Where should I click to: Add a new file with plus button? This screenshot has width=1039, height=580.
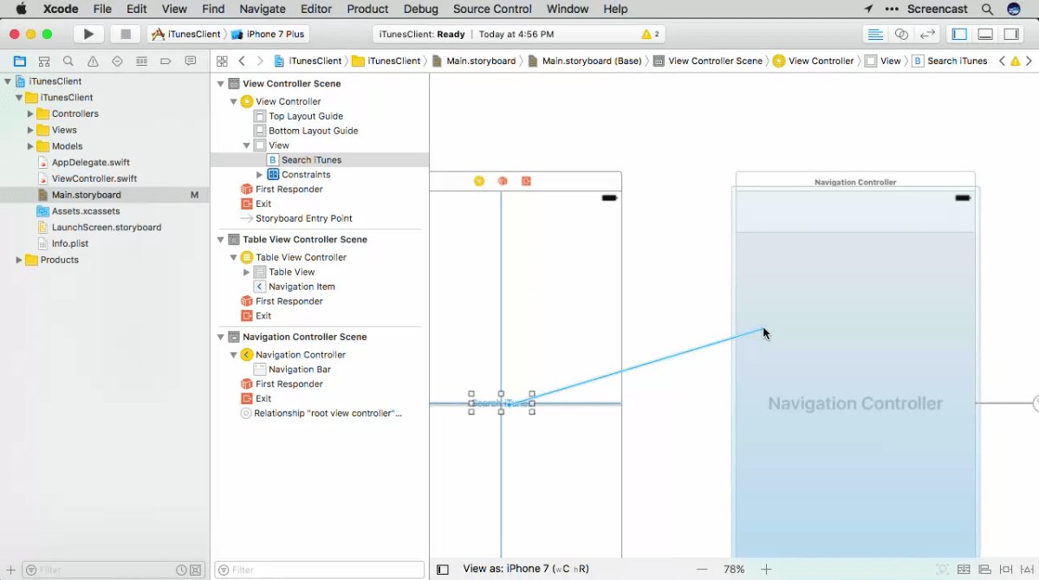10,570
